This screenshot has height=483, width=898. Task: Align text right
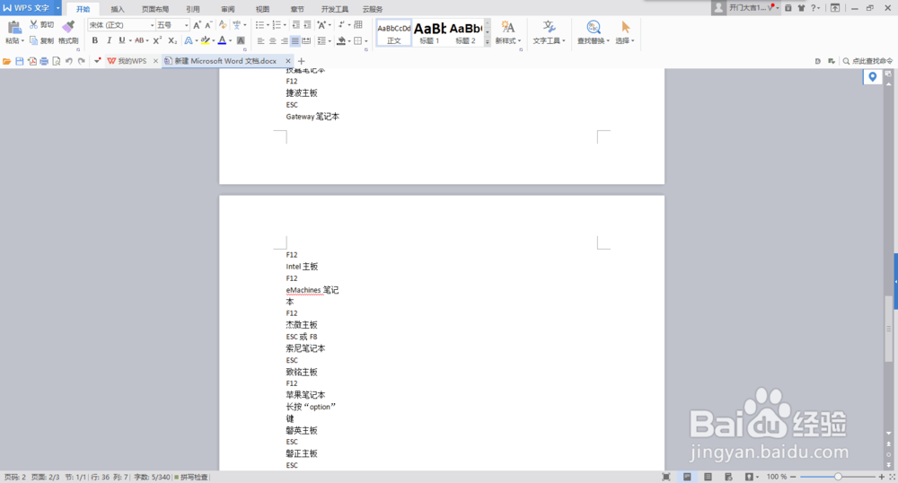click(284, 40)
